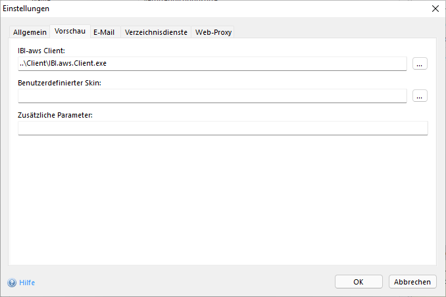Screen dimensions: 446x297
Task: Browse for a Benutzerdefinierter Skin file
Action: (x=420, y=96)
